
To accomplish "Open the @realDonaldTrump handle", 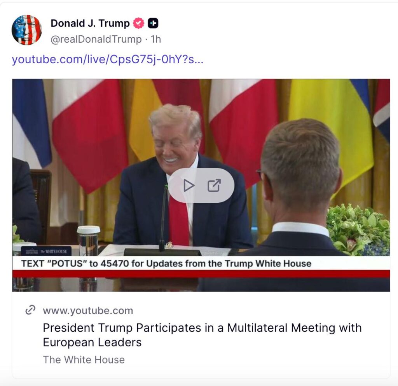I will (96, 39).
